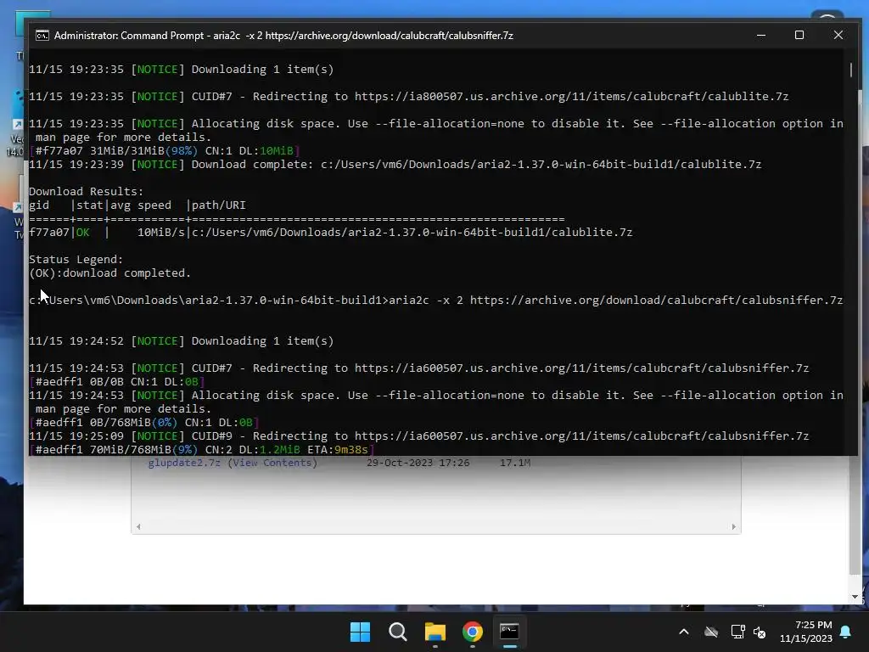Open the clock and date flyout
The image size is (869, 652).
(x=806, y=632)
